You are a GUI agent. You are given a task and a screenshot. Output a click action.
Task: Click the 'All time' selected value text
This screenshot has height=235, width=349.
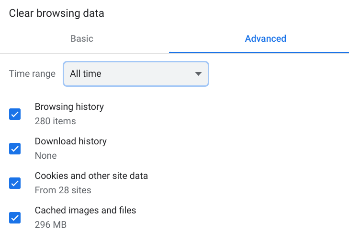(x=86, y=73)
